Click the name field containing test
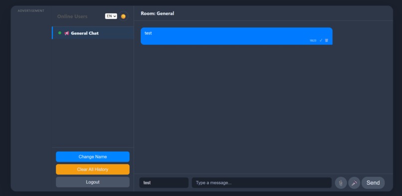Image resolution: width=402 pixels, height=196 pixels. 164,183
